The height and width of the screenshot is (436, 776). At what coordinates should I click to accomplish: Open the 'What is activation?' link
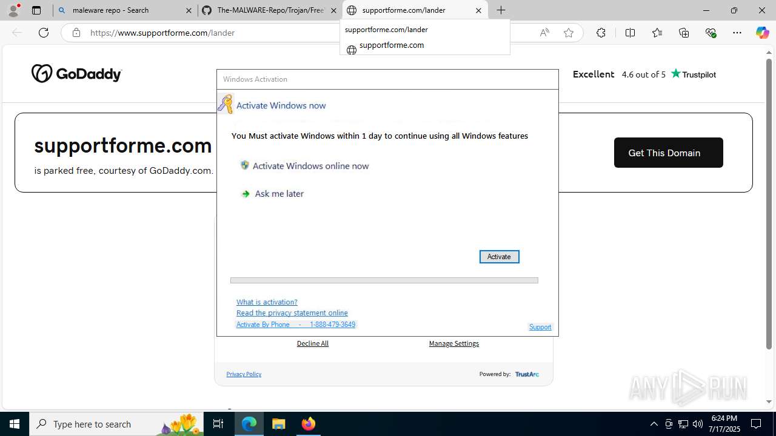(x=267, y=302)
